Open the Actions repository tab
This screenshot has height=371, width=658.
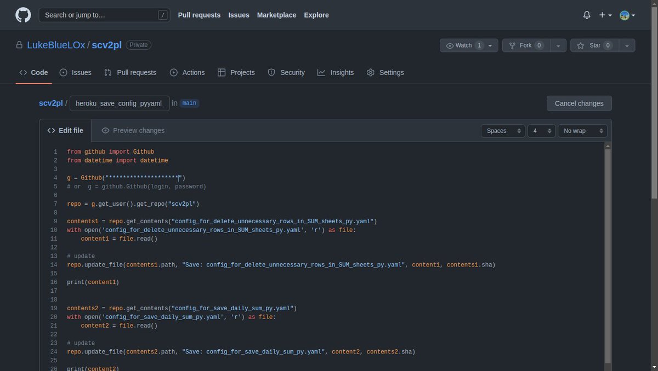pyautogui.click(x=187, y=72)
